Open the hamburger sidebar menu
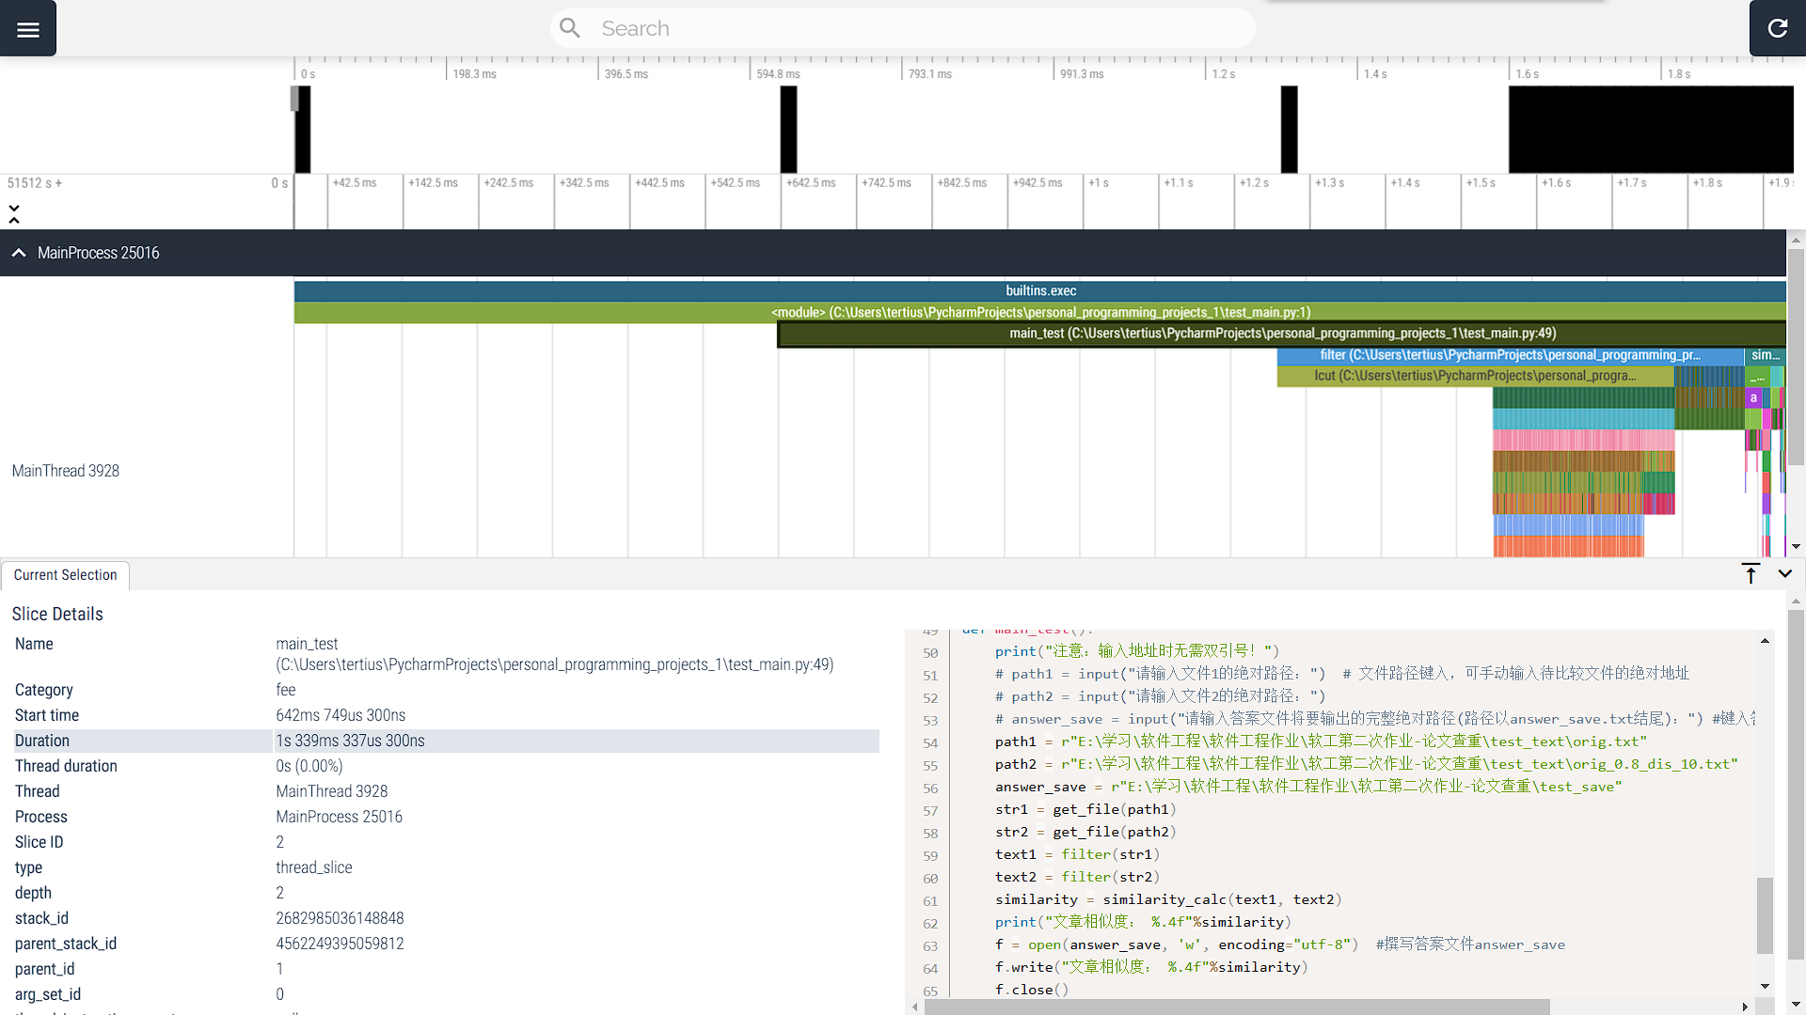Image resolution: width=1806 pixels, height=1015 pixels. [28, 29]
